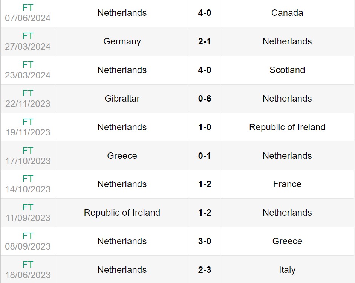Open the Germany 2-1 Netherlands score
Screen dimensions: 355x283
pyautogui.click(x=204, y=41)
